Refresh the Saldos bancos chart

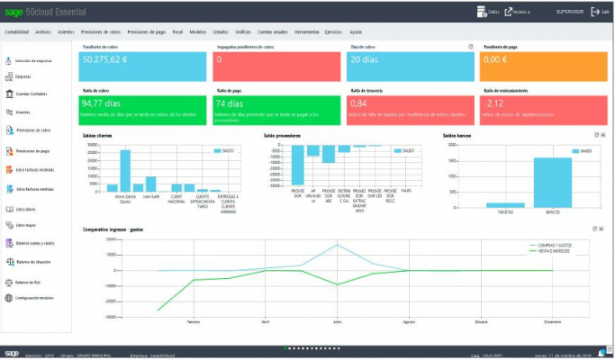[x=597, y=135]
